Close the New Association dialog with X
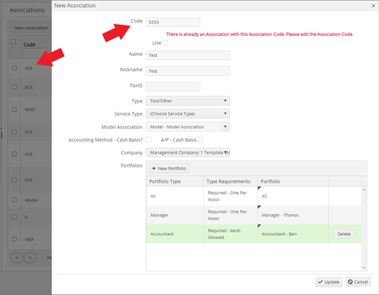 coord(373,6)
